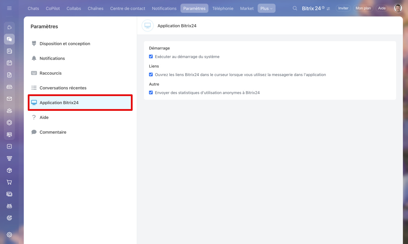Click the Liens section heading
The image size is (408, 244).
[x=154, y=66]
